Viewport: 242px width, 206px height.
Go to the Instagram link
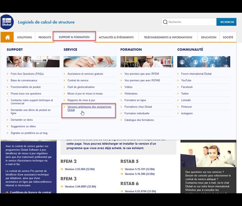[187, 113]
